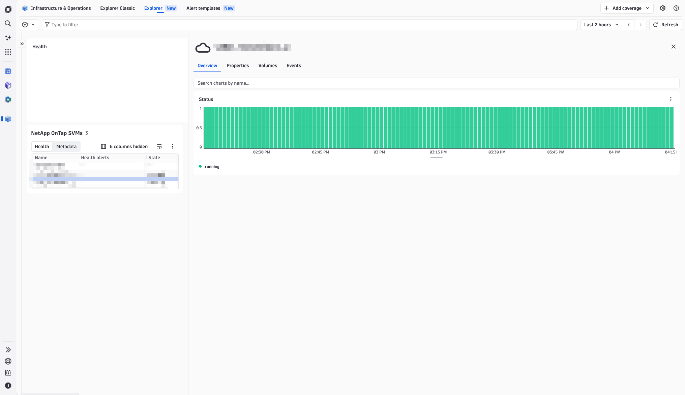Close the entity details panel
Viewport: 685px width, 395px height.
pyautogui.click(x=674, y=47)
